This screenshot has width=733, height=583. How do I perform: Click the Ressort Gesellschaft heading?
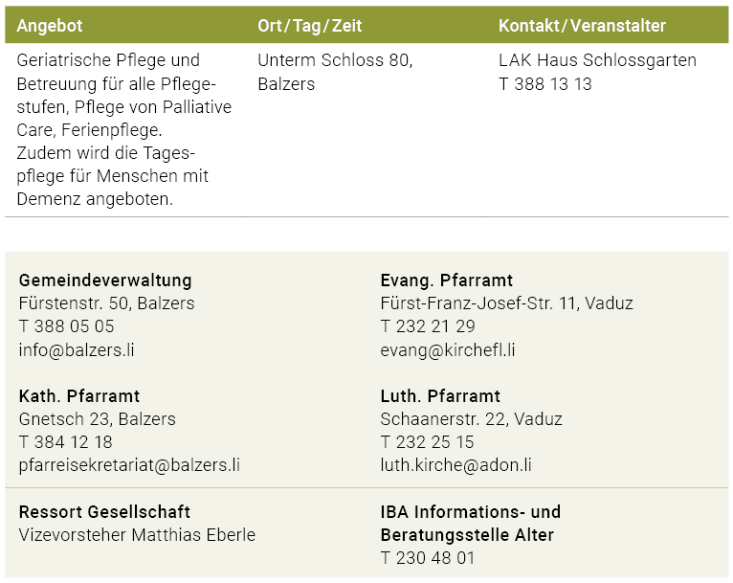pyautogui.click(x=104, y=511)
